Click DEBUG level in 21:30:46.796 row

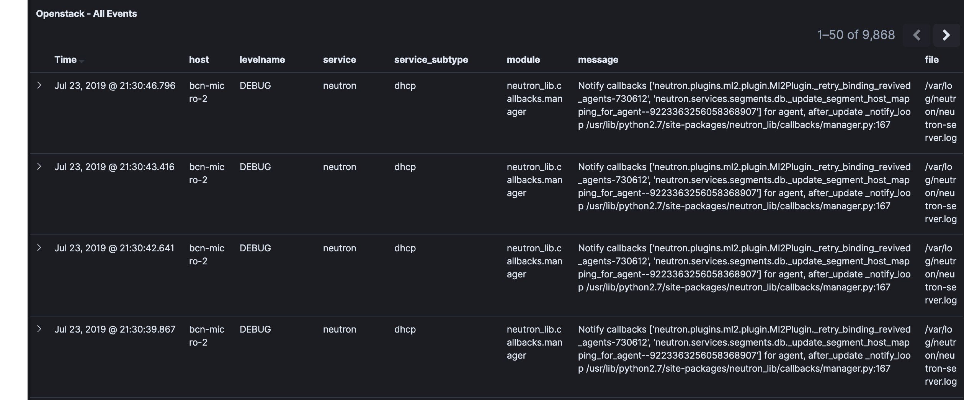tap(255, 85)
